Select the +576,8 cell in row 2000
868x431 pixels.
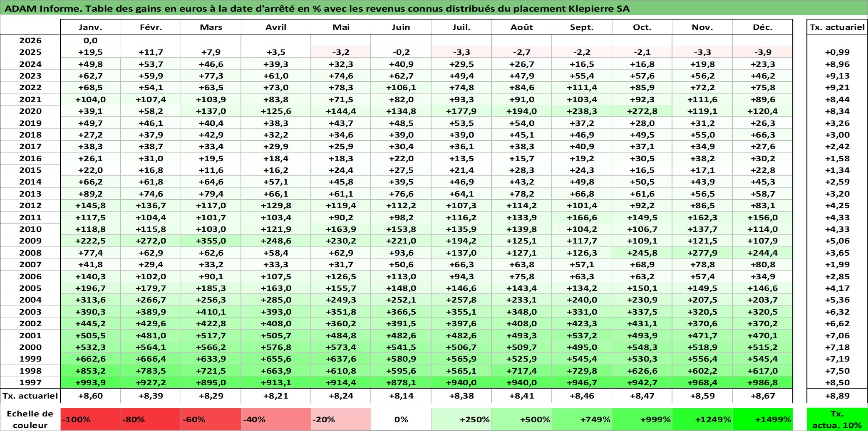tap(276, 347)
